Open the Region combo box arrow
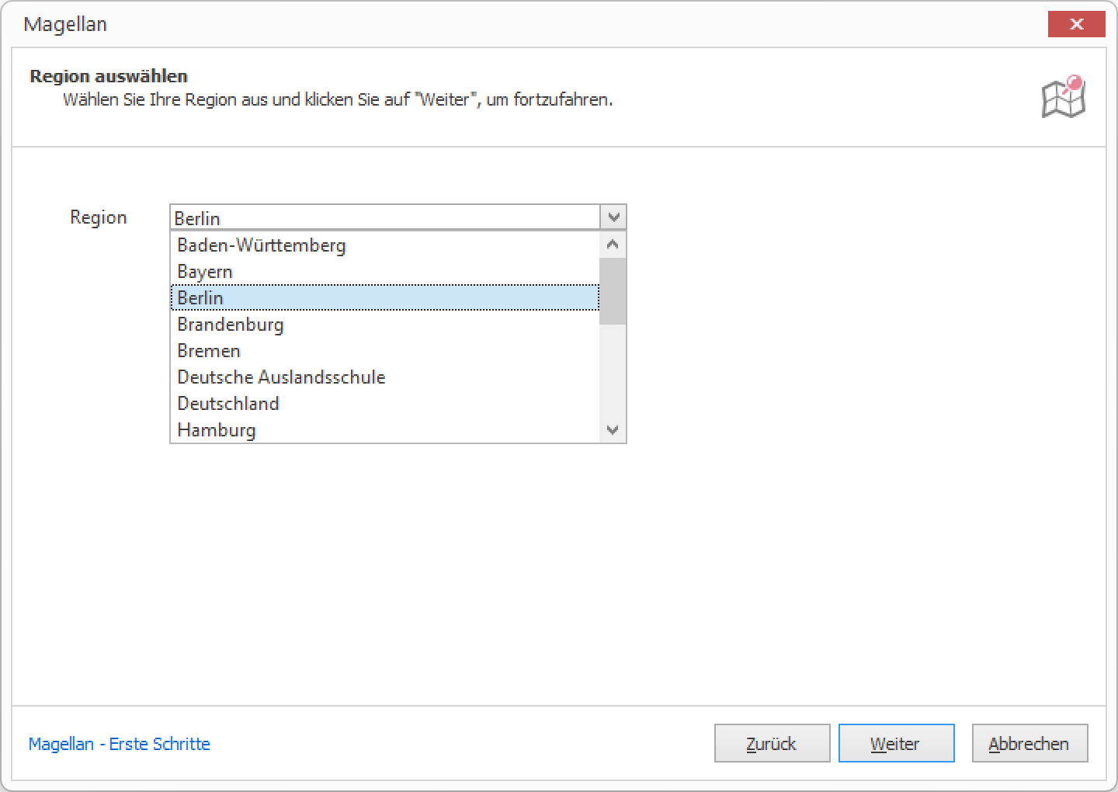 pos(613,217)
